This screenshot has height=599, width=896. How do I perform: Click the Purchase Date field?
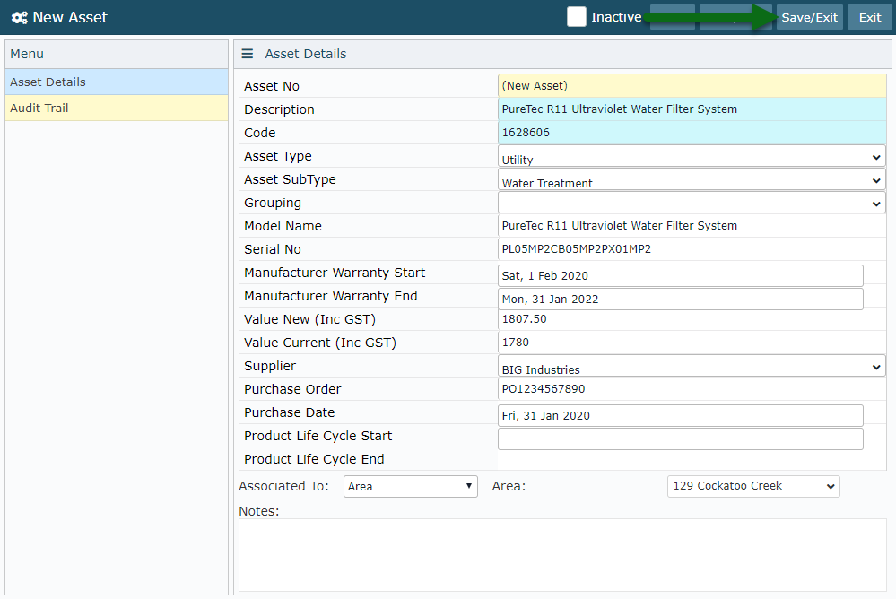(x=681, y=415)
